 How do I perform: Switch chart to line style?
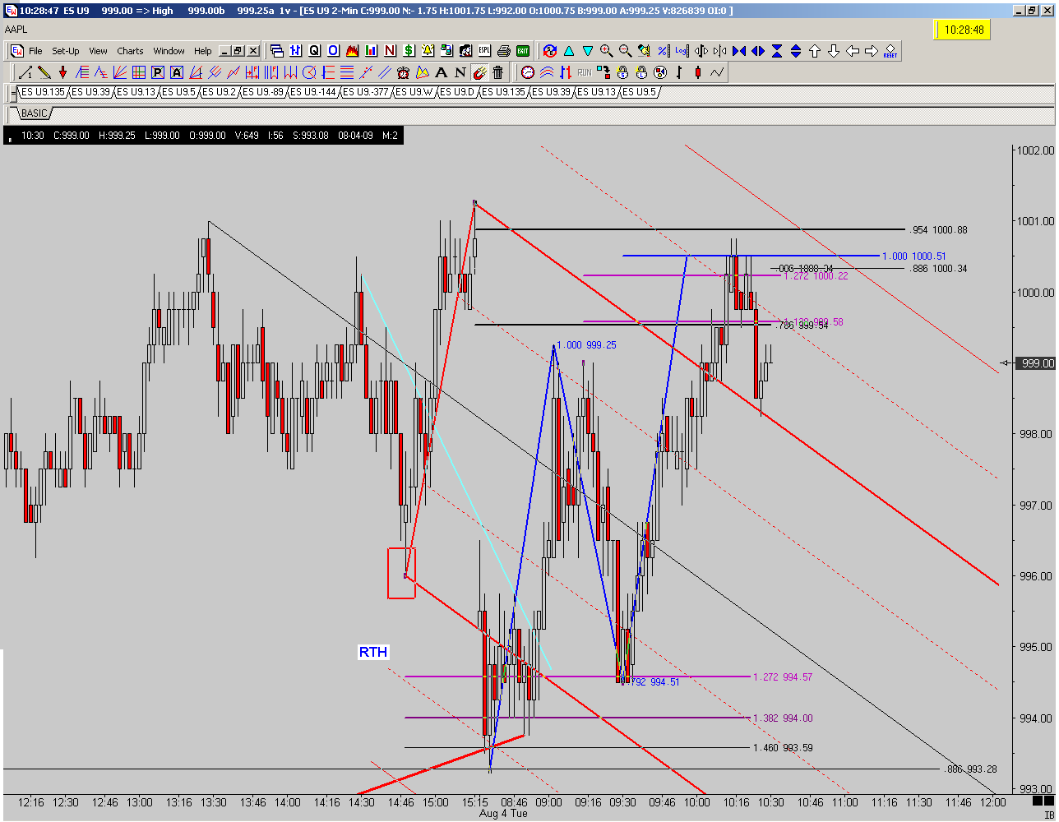coord(716,72)
